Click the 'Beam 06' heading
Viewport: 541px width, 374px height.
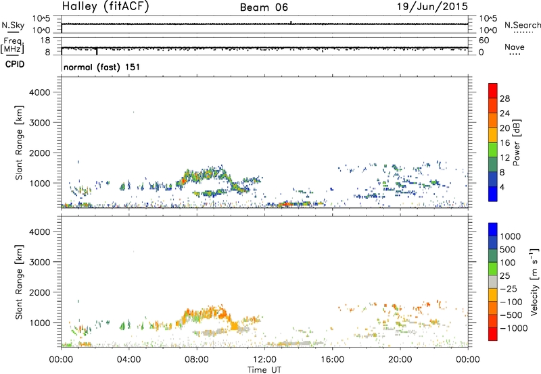pyautogui.click(x=264, y=7)
